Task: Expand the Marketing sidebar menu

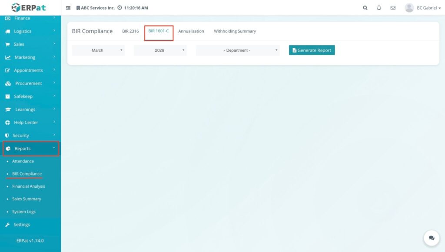Action: coord(25,57)
